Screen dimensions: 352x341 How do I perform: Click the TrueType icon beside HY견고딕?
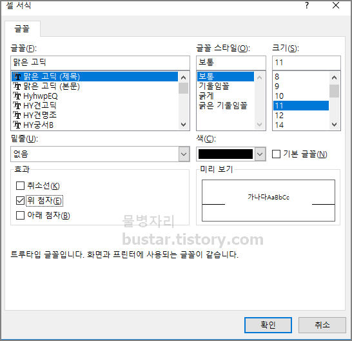point(17,105)
